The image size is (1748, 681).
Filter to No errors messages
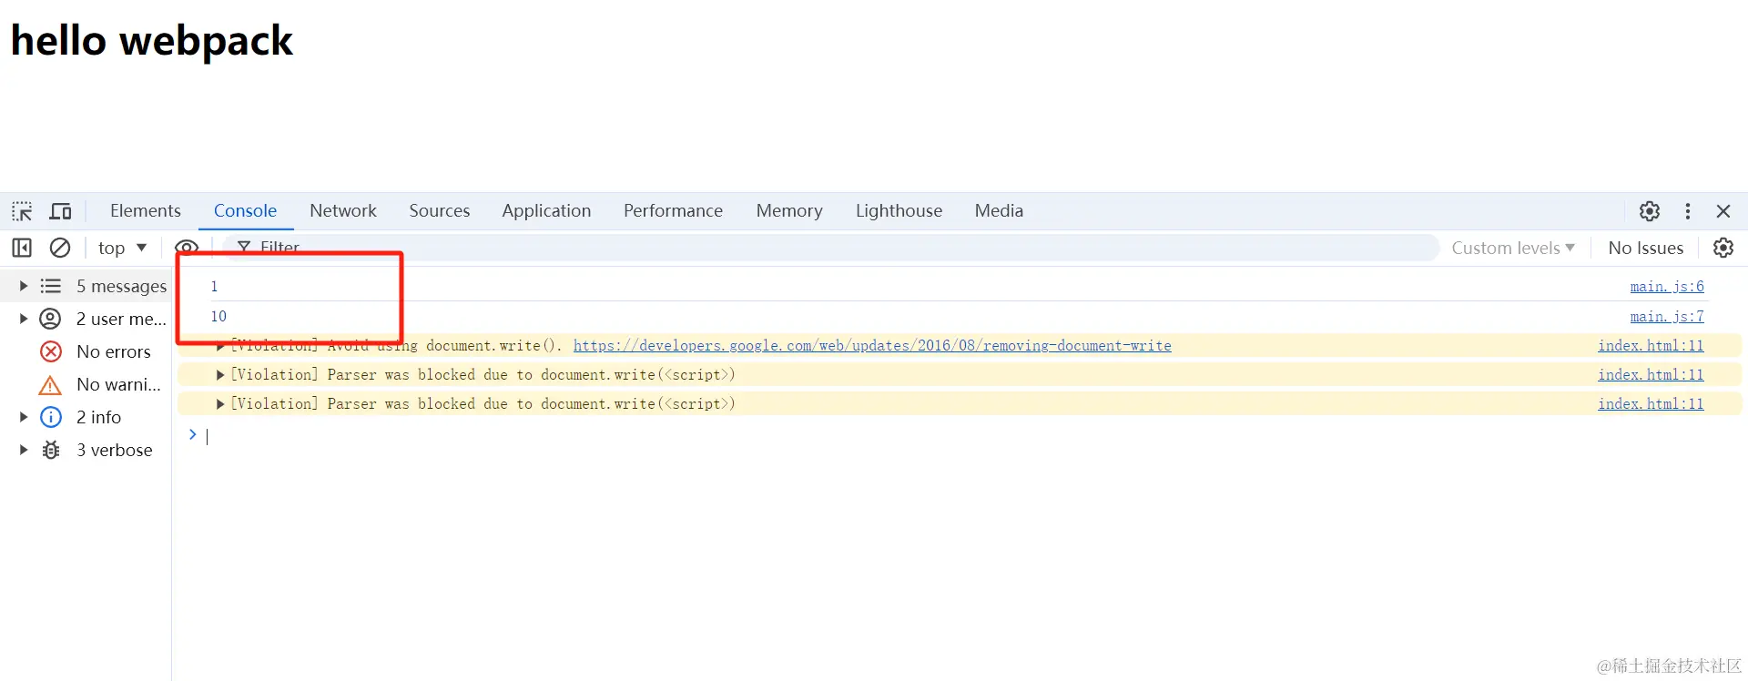coord(113,351)
